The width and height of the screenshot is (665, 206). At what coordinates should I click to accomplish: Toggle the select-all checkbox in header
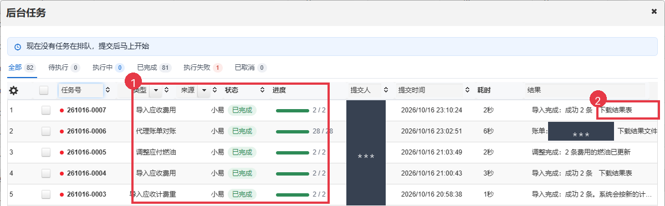point(44,90)
